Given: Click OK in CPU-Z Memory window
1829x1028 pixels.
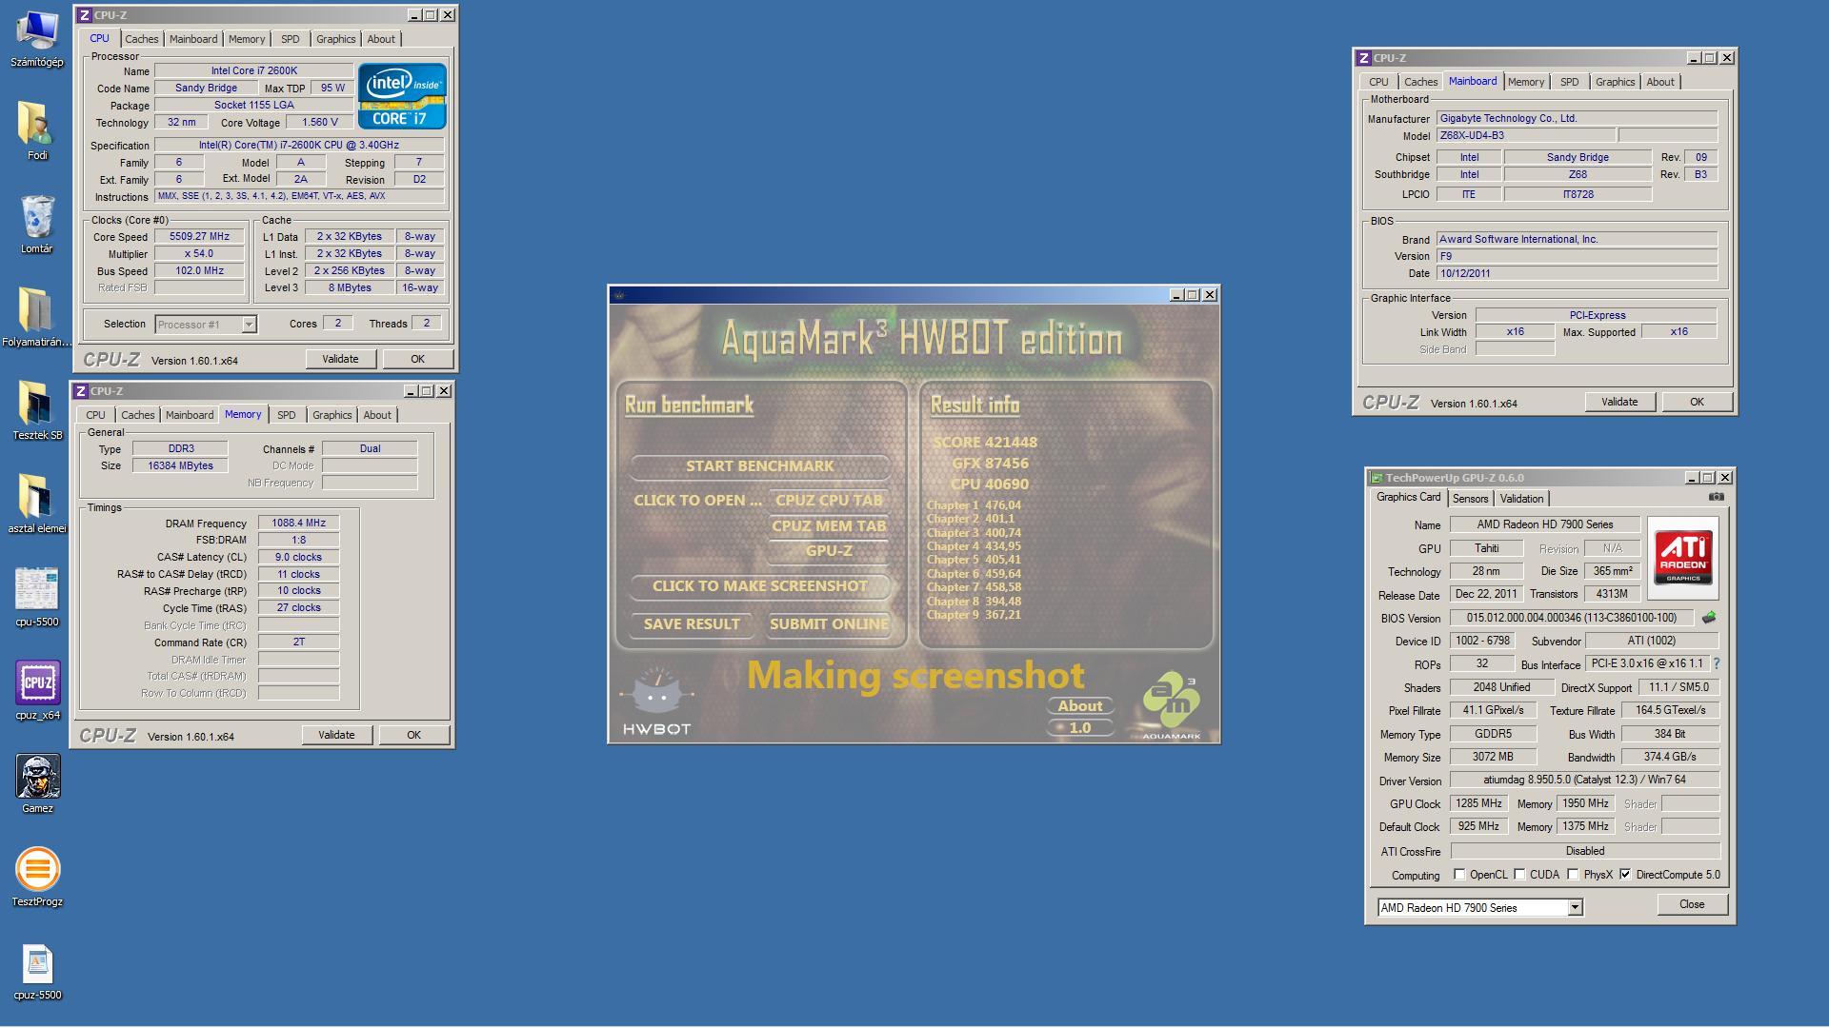Looking at the screenshot, I should (x=413, y=735).
